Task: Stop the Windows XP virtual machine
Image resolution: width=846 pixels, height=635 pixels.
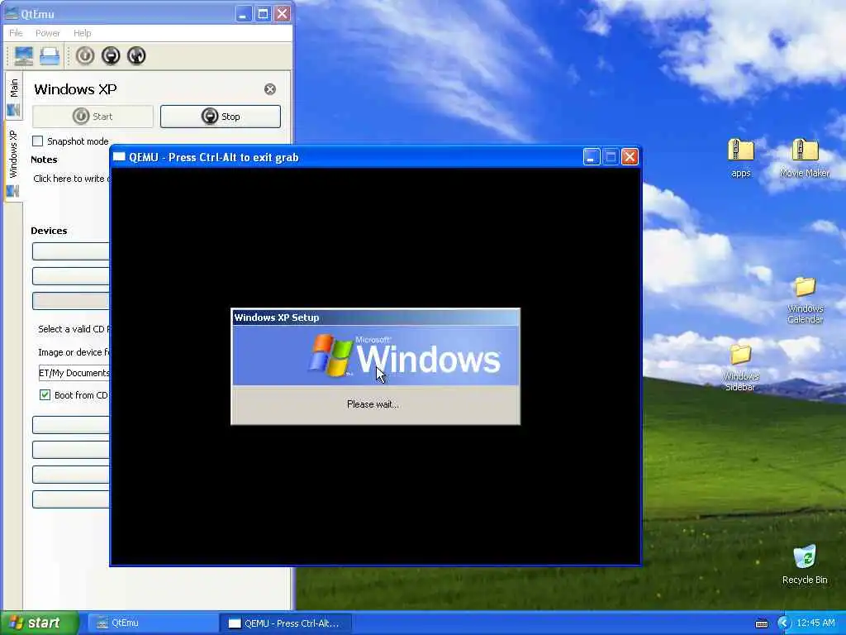Action: (x=220, y=117)
